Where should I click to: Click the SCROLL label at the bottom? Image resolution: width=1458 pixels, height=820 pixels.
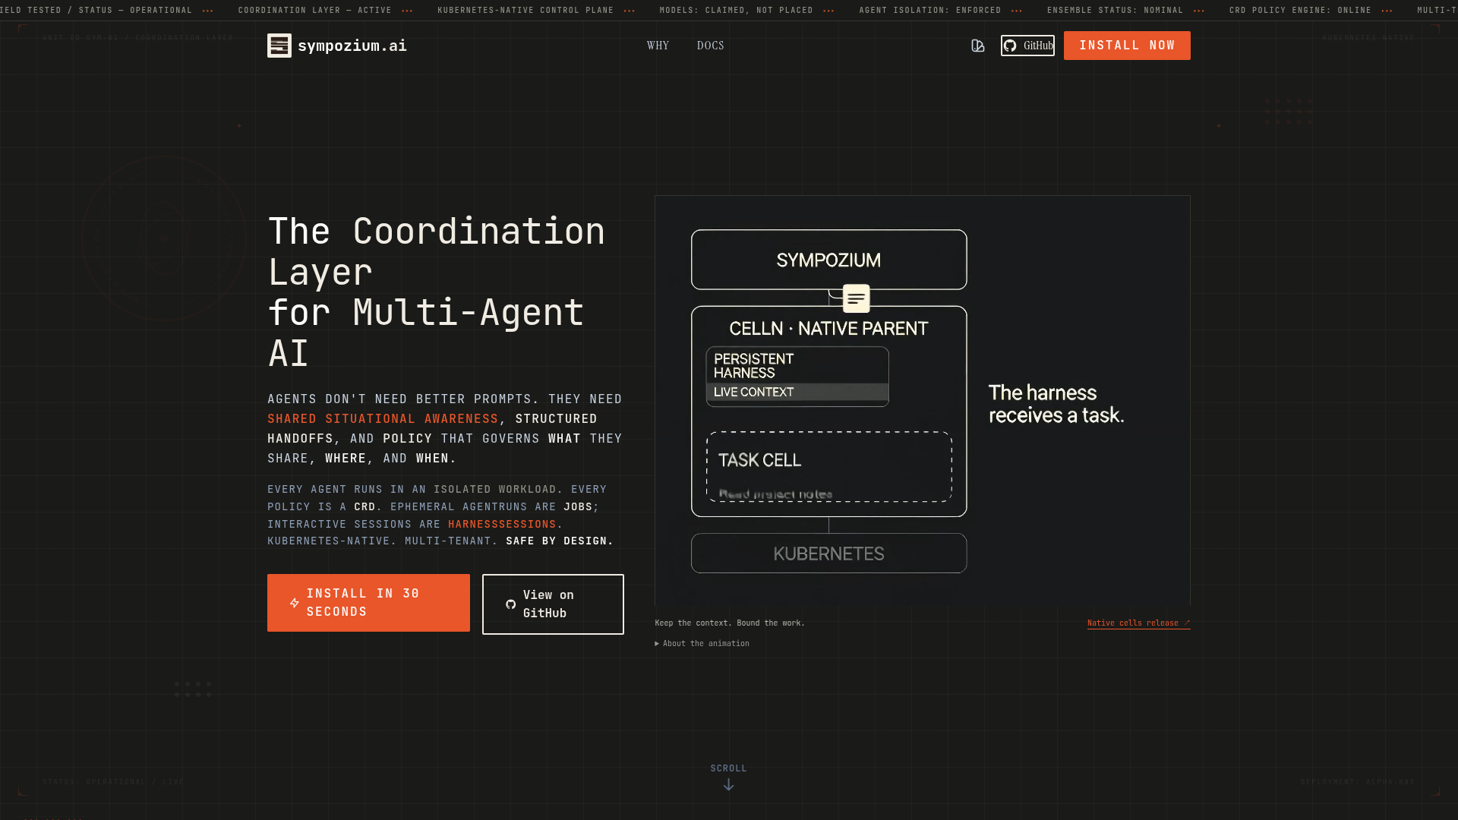click(729, 768)
